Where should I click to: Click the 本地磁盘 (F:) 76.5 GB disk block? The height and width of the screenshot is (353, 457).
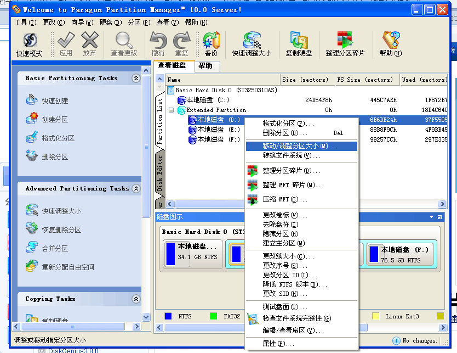pos(401,254)
